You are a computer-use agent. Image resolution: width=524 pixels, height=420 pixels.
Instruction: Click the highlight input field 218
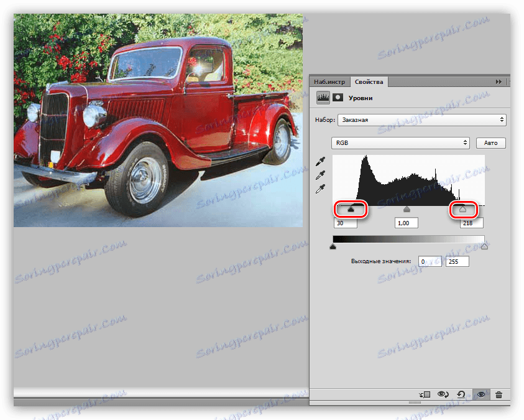coord(472,223)
